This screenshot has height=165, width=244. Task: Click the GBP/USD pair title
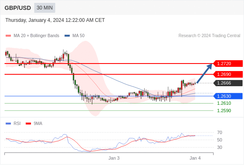point(18,8)
